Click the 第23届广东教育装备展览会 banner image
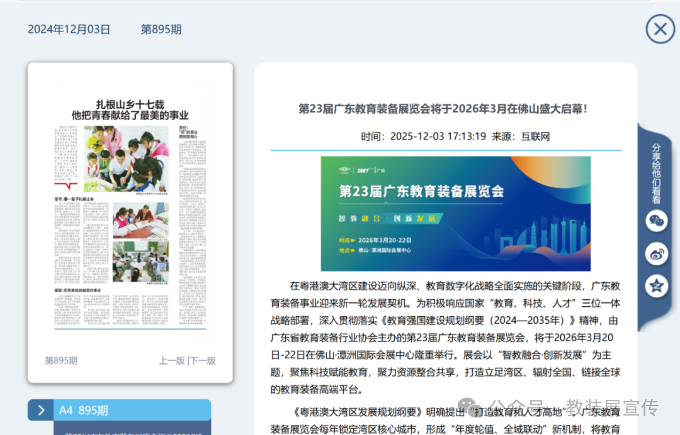 (455, 214)
